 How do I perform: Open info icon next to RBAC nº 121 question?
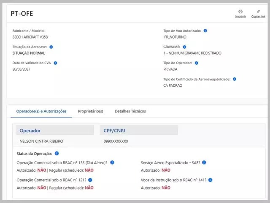click(90, 180)
